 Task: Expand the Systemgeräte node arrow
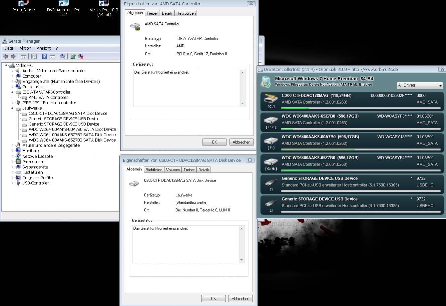tap(13, 167)
